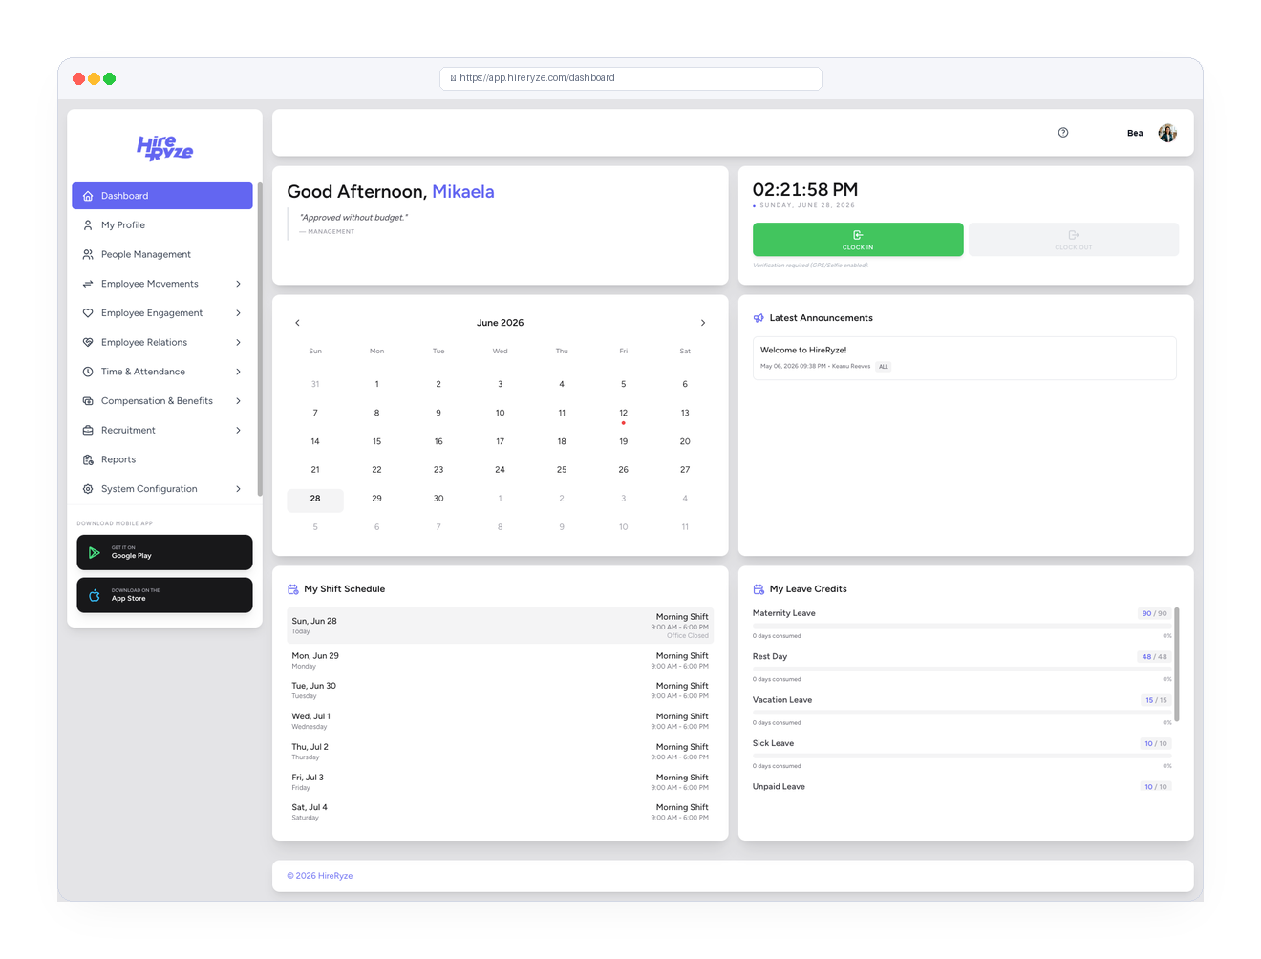Click the Vacation Leave progress bar
1261x959 pixels.
pyautogui.click(x=962, y=713)
